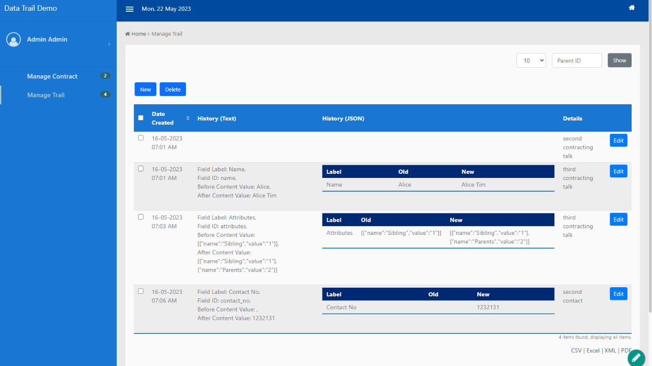This screenshot has width=652, height=366.
Task: Check the row for Contact No change
Action: (x=141, y=291)
